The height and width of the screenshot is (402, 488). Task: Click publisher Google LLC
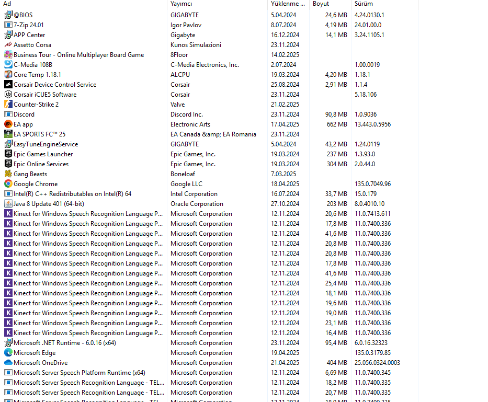coord(186,184)
